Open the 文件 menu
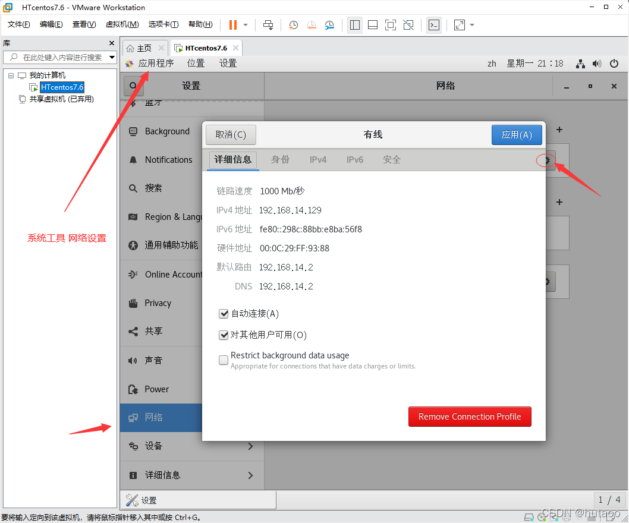 point(18,24)
